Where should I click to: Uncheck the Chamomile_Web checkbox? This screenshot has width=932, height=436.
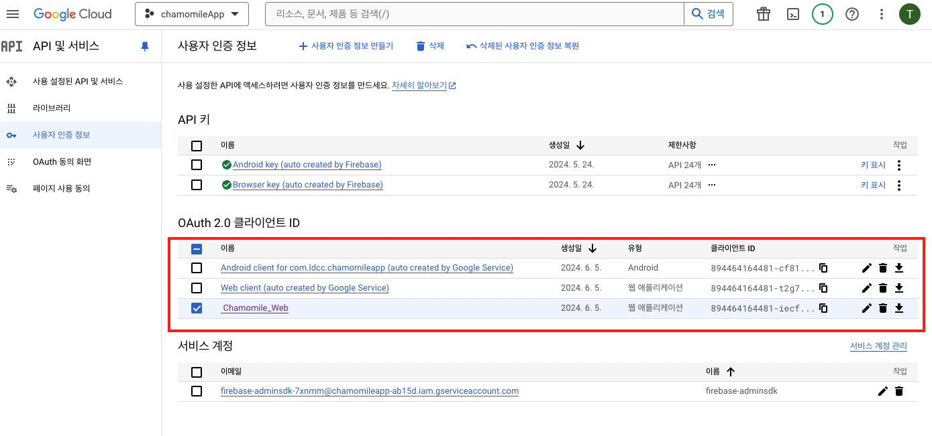pyautogui.click(x=197, y=309)
